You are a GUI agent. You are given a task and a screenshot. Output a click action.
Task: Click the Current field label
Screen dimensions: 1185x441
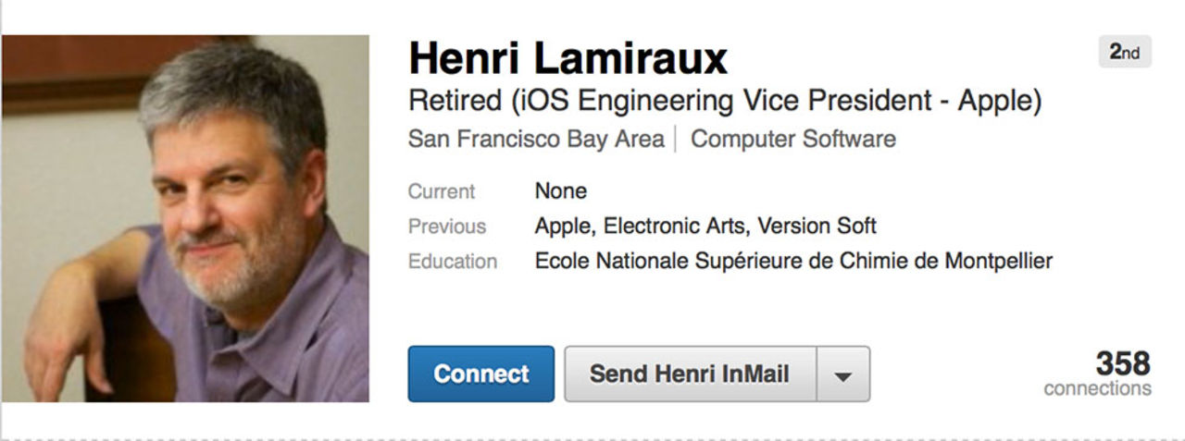click(442, 192)
